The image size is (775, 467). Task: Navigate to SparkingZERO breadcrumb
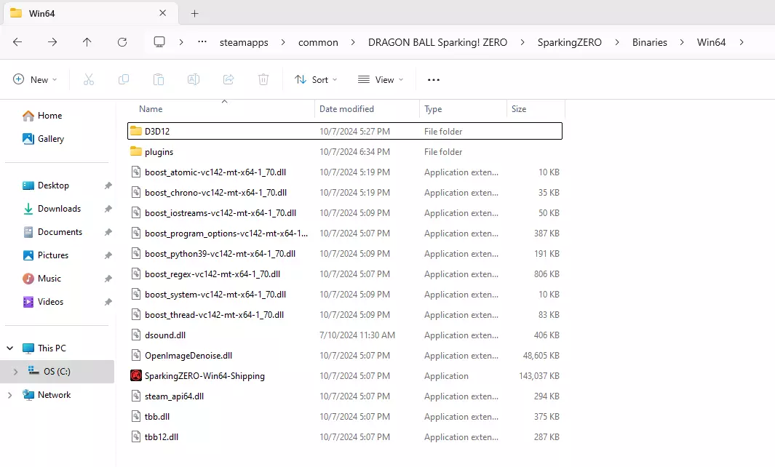pyautogui.click(x=569, y=42)
